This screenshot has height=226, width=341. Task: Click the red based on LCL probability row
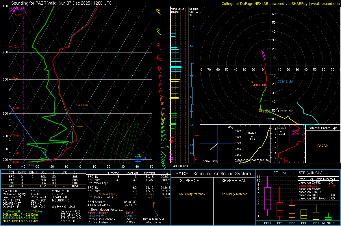(317, 186)
